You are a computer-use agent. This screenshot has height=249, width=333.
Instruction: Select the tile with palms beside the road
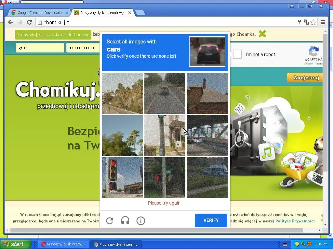tap(123, 93)
